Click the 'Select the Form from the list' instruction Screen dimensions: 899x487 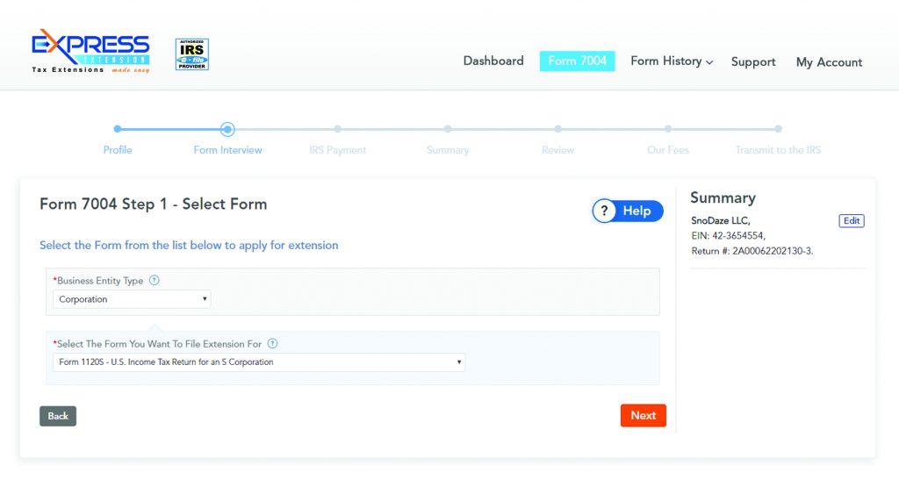click(x=189, y=245)
